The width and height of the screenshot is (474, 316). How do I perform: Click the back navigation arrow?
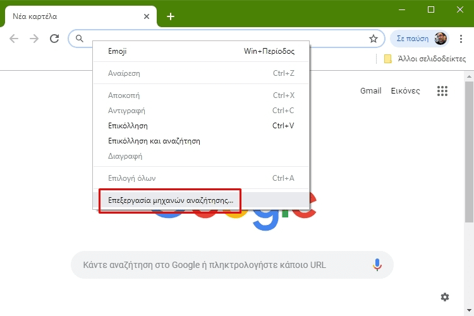coord(14,39)
